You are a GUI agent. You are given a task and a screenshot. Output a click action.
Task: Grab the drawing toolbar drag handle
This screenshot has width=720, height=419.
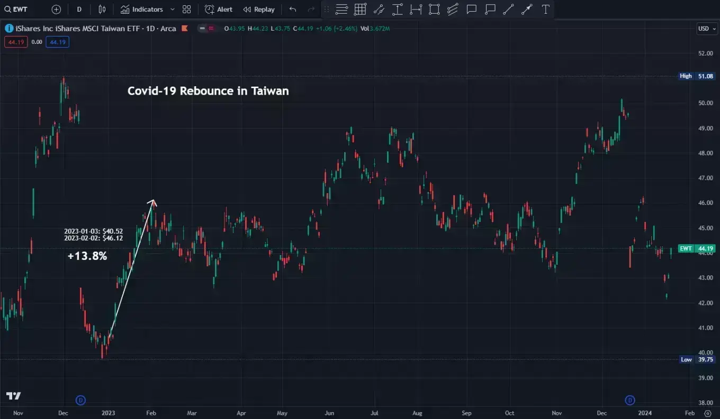coord(326,10)
